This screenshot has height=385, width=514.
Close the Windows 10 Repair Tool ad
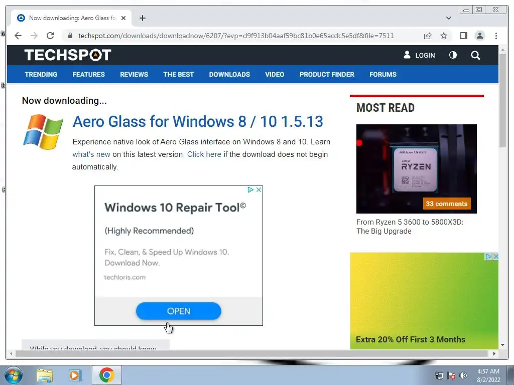click(x=259, y=189)
